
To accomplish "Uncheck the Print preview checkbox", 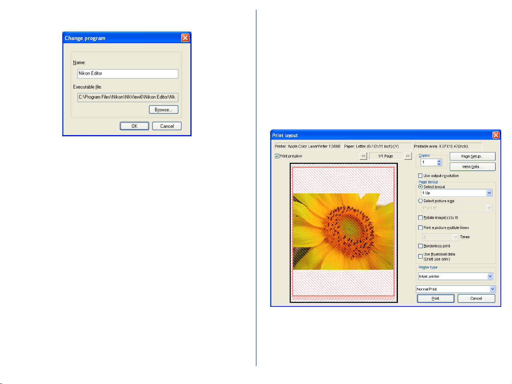I will pos(277,156).
